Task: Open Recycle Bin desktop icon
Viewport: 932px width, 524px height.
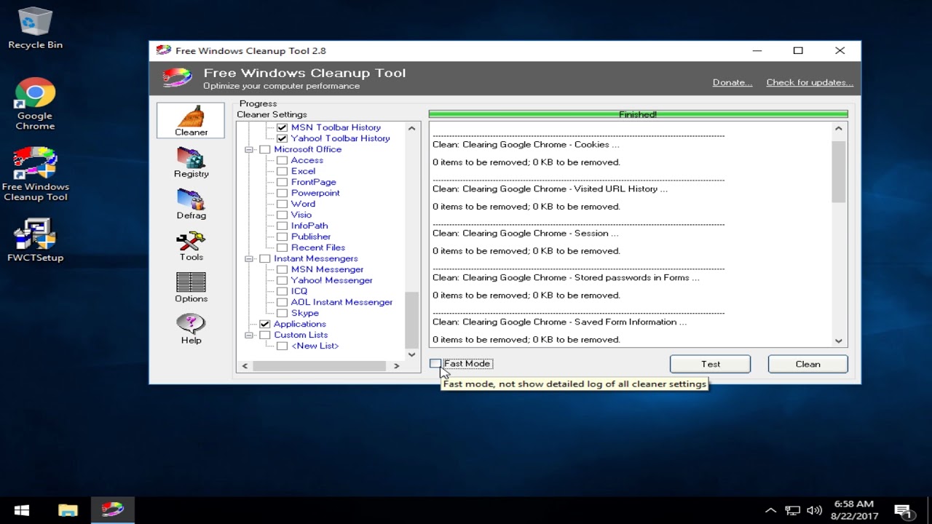Action: pyautogui.click(x=35, y=28)
